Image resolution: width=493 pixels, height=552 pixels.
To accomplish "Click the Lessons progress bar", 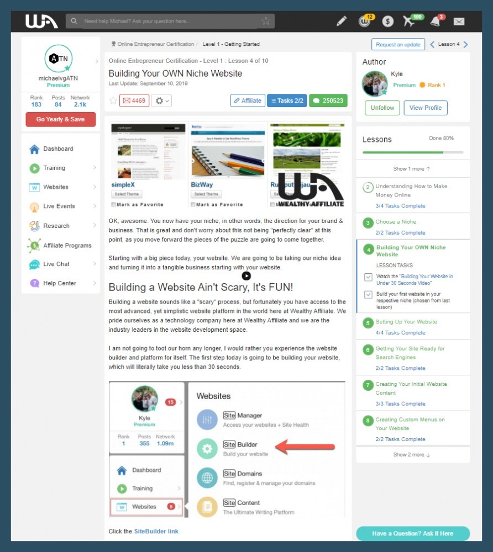I will click(x=413, y=152).
